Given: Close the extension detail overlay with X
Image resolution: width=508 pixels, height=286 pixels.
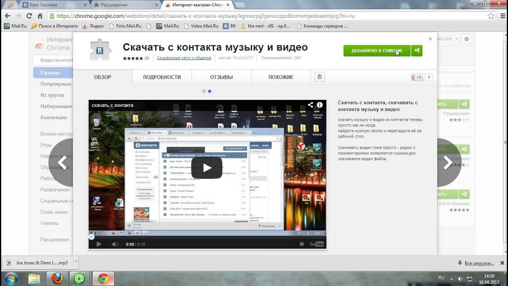Looking at the screenshot, I should [430, 39].
